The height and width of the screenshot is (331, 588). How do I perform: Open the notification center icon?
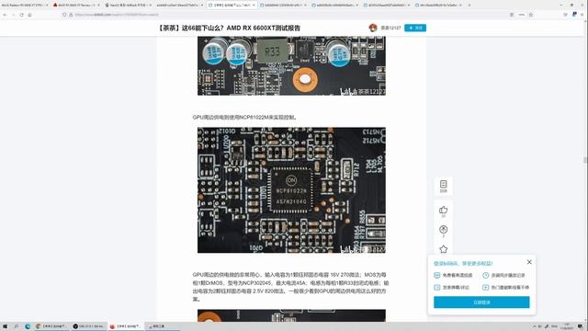[580, 326]
